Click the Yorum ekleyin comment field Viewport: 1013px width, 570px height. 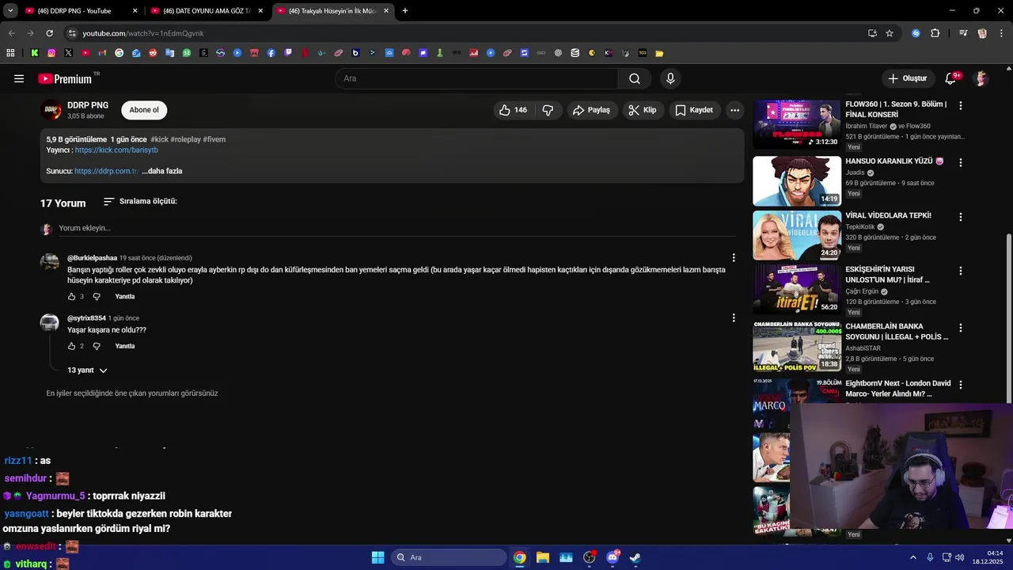(x=396, y=228)
